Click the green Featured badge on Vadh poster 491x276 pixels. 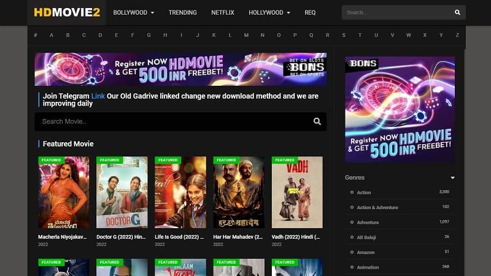tap(285, 160)
